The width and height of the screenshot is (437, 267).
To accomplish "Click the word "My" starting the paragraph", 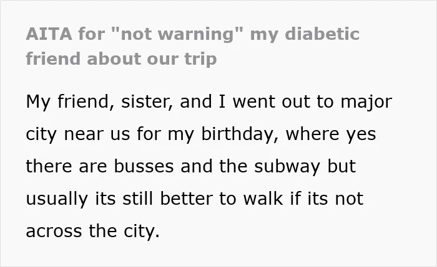I will [38, 102].
